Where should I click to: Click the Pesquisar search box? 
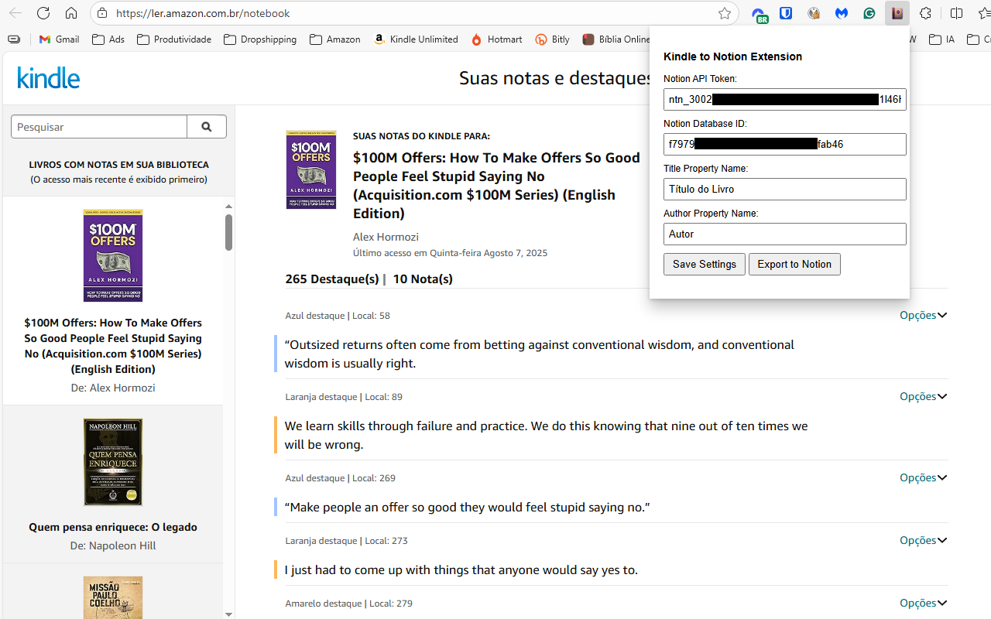click(99, 127)
